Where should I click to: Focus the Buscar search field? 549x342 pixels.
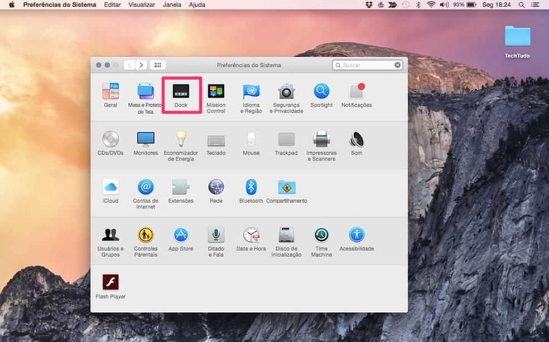tap(367, 65)
